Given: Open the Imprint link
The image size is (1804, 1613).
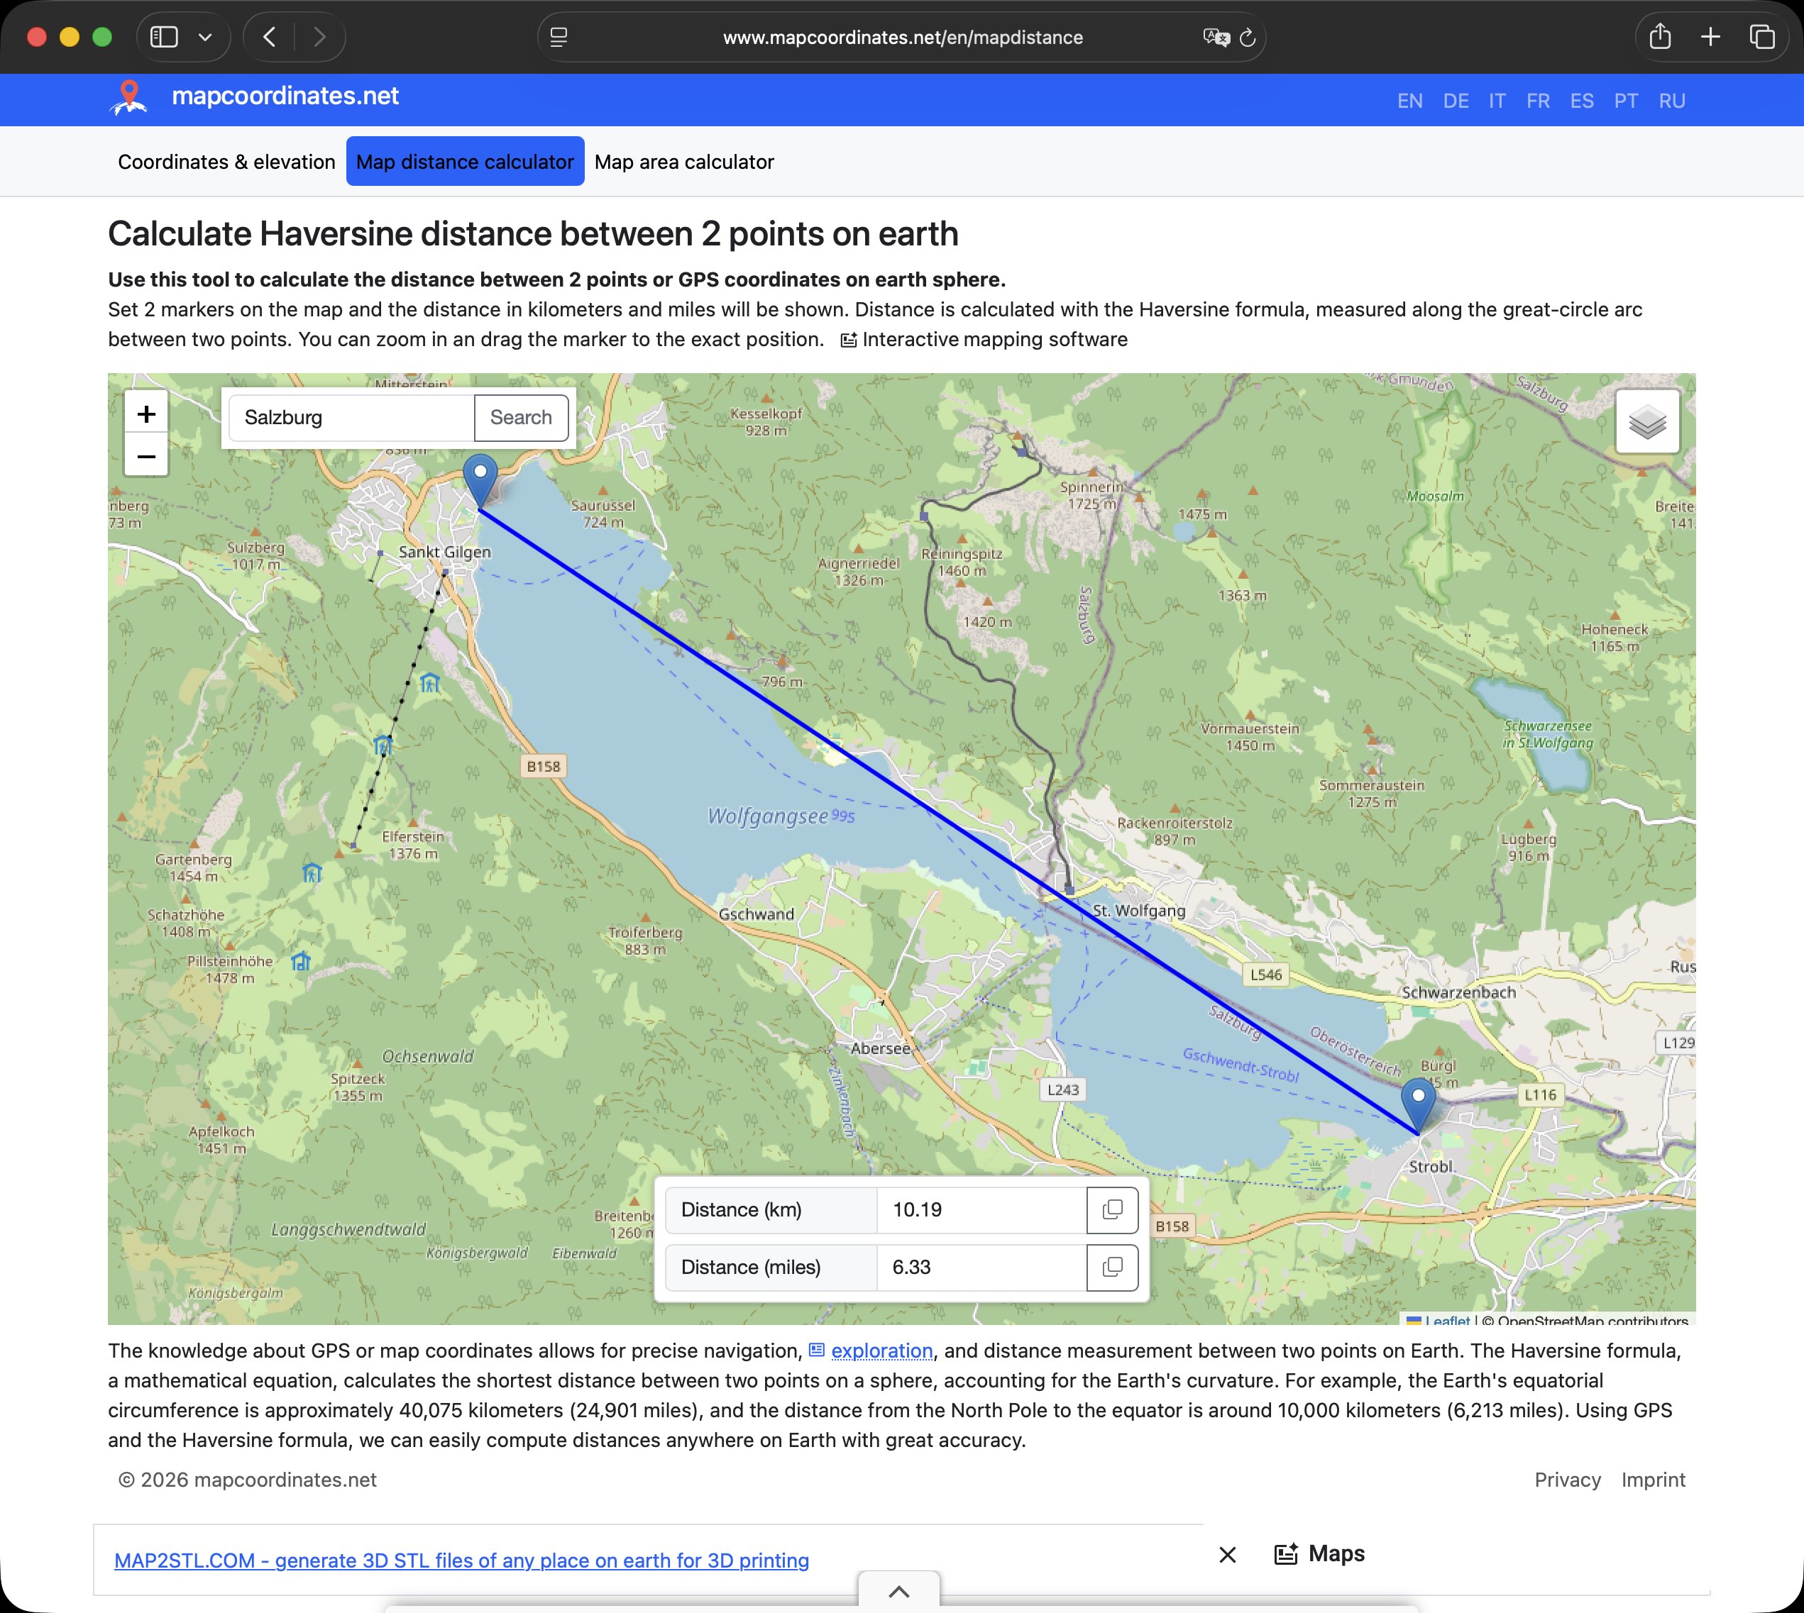Looking at the screenshot, I should (x=1654, y=1480).
